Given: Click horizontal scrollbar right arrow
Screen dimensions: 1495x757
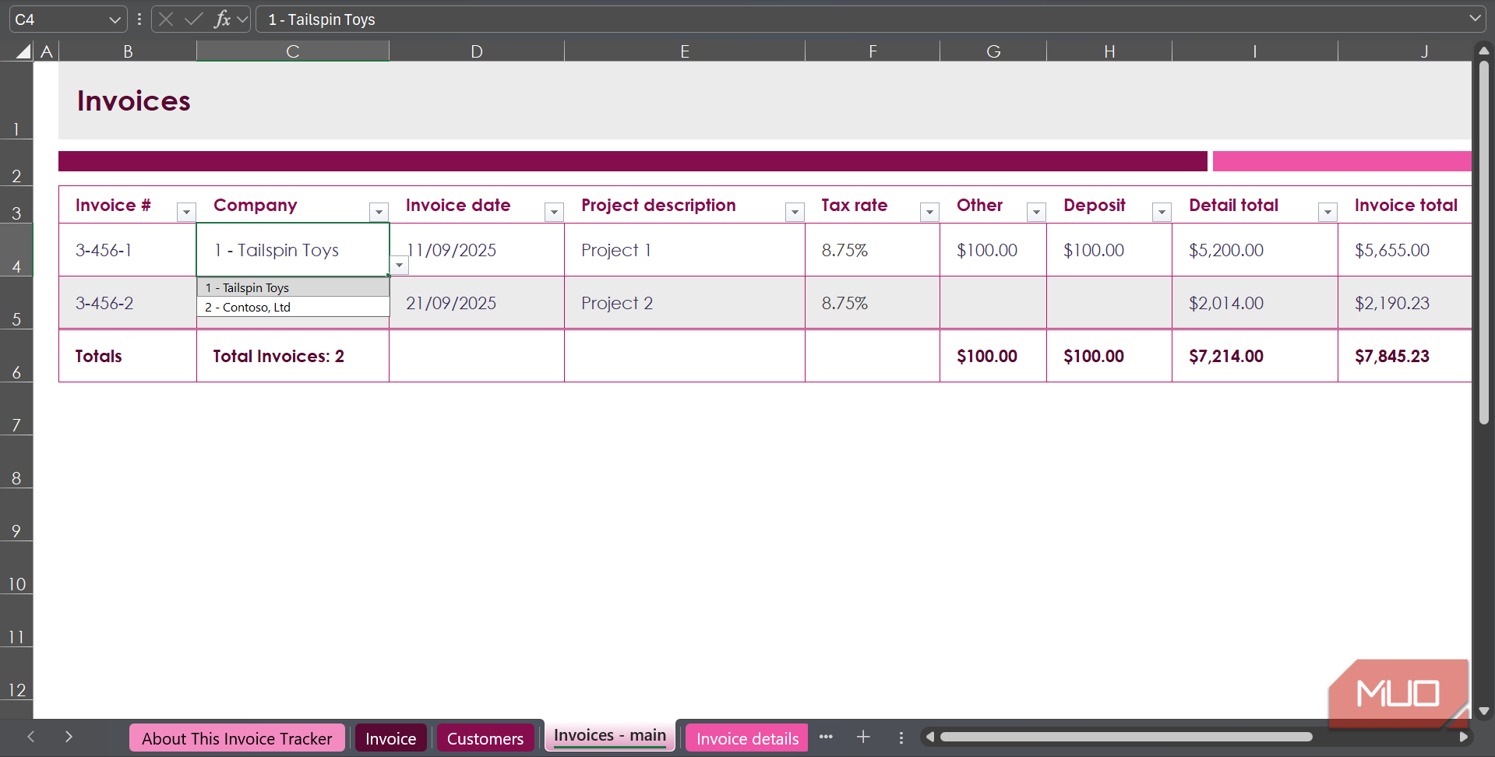Looking at the screenshot, I should pos(1463,737).
